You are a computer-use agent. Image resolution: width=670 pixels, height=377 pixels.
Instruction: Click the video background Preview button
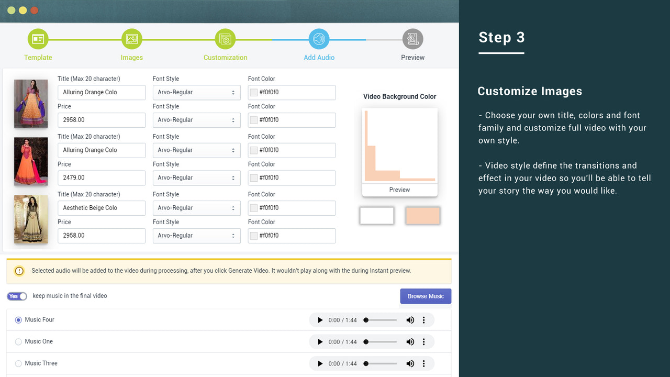coord(399,190)
